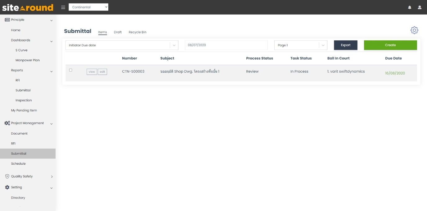The image size is (427, 211).
Task: Click the Principle section icon
Action: (x=7, y=19)
